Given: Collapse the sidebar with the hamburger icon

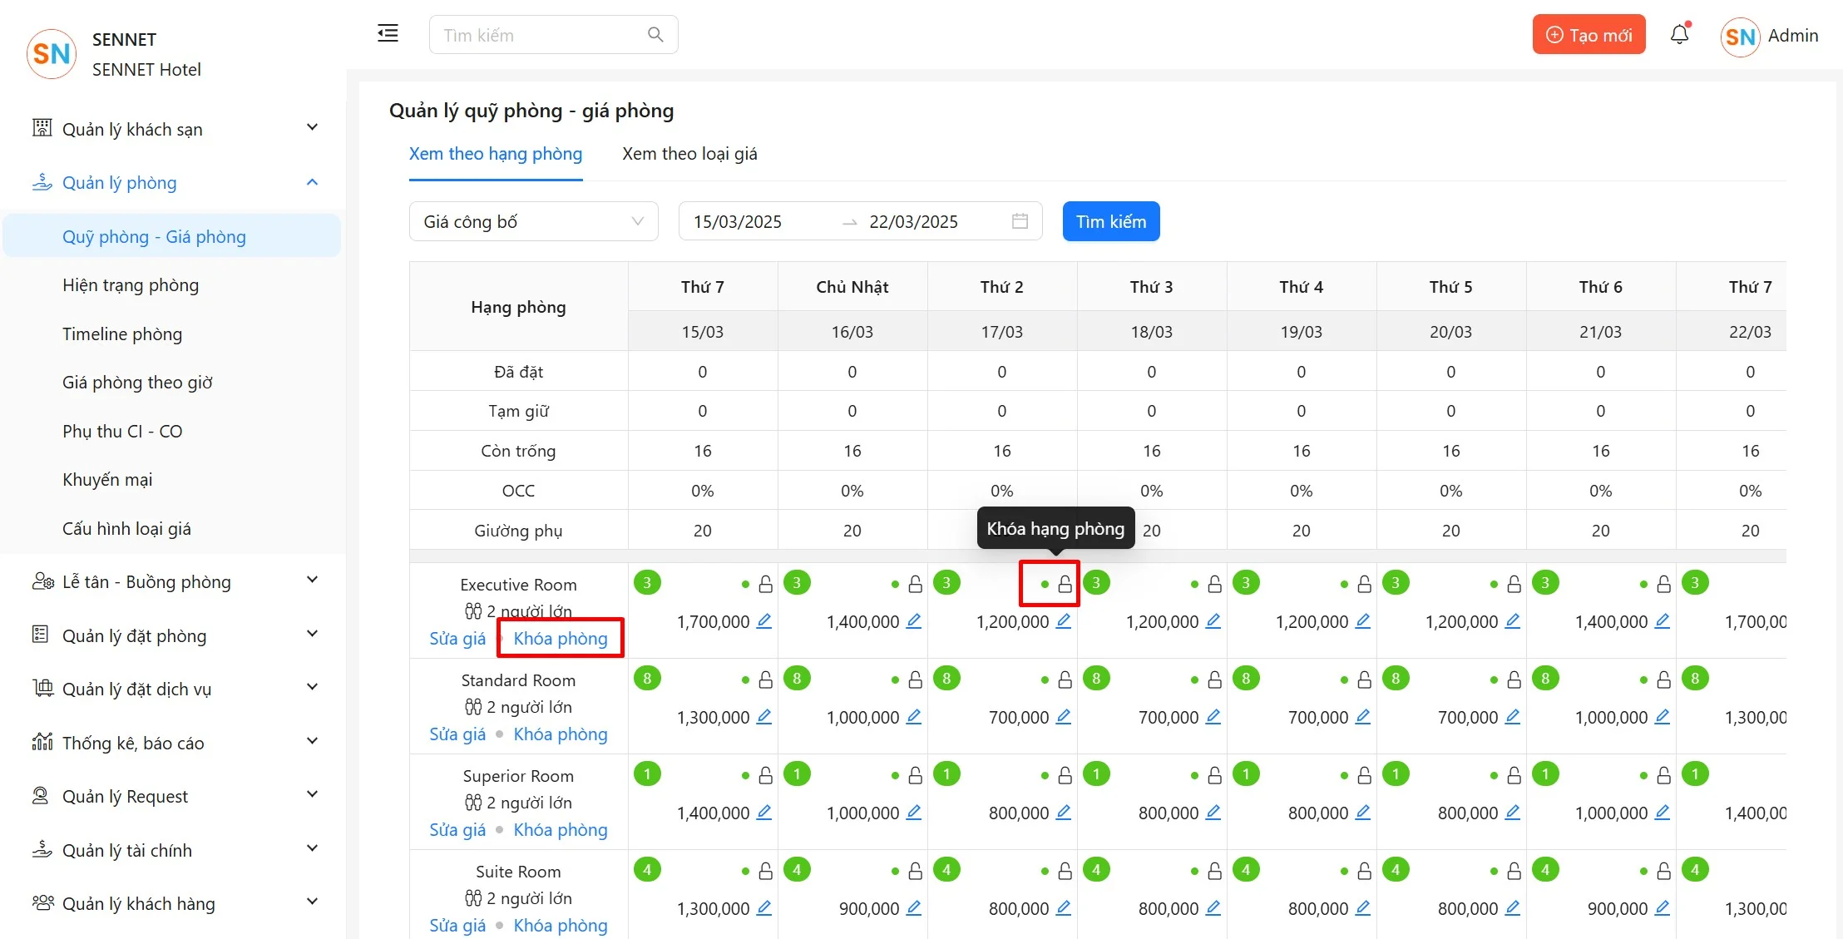Looking at the screenshot, I should pos(388,34).
